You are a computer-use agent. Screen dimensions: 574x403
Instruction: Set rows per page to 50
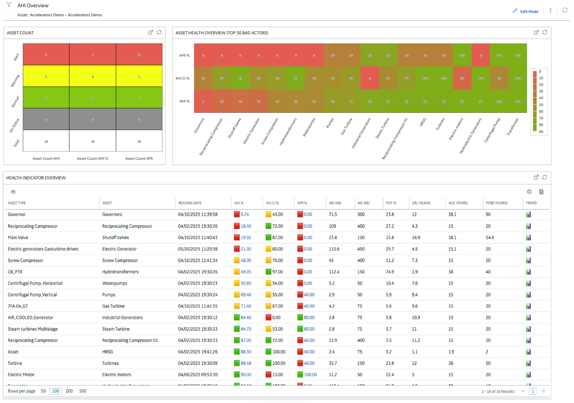click(x=43, y=391)
